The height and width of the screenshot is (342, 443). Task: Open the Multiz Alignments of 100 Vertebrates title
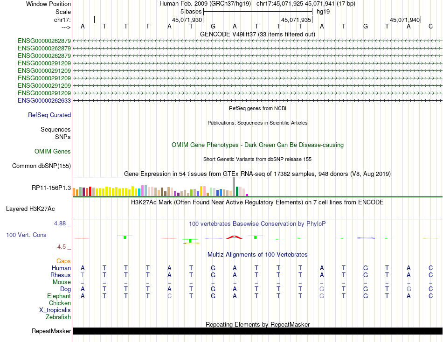(x=257, y=254)
